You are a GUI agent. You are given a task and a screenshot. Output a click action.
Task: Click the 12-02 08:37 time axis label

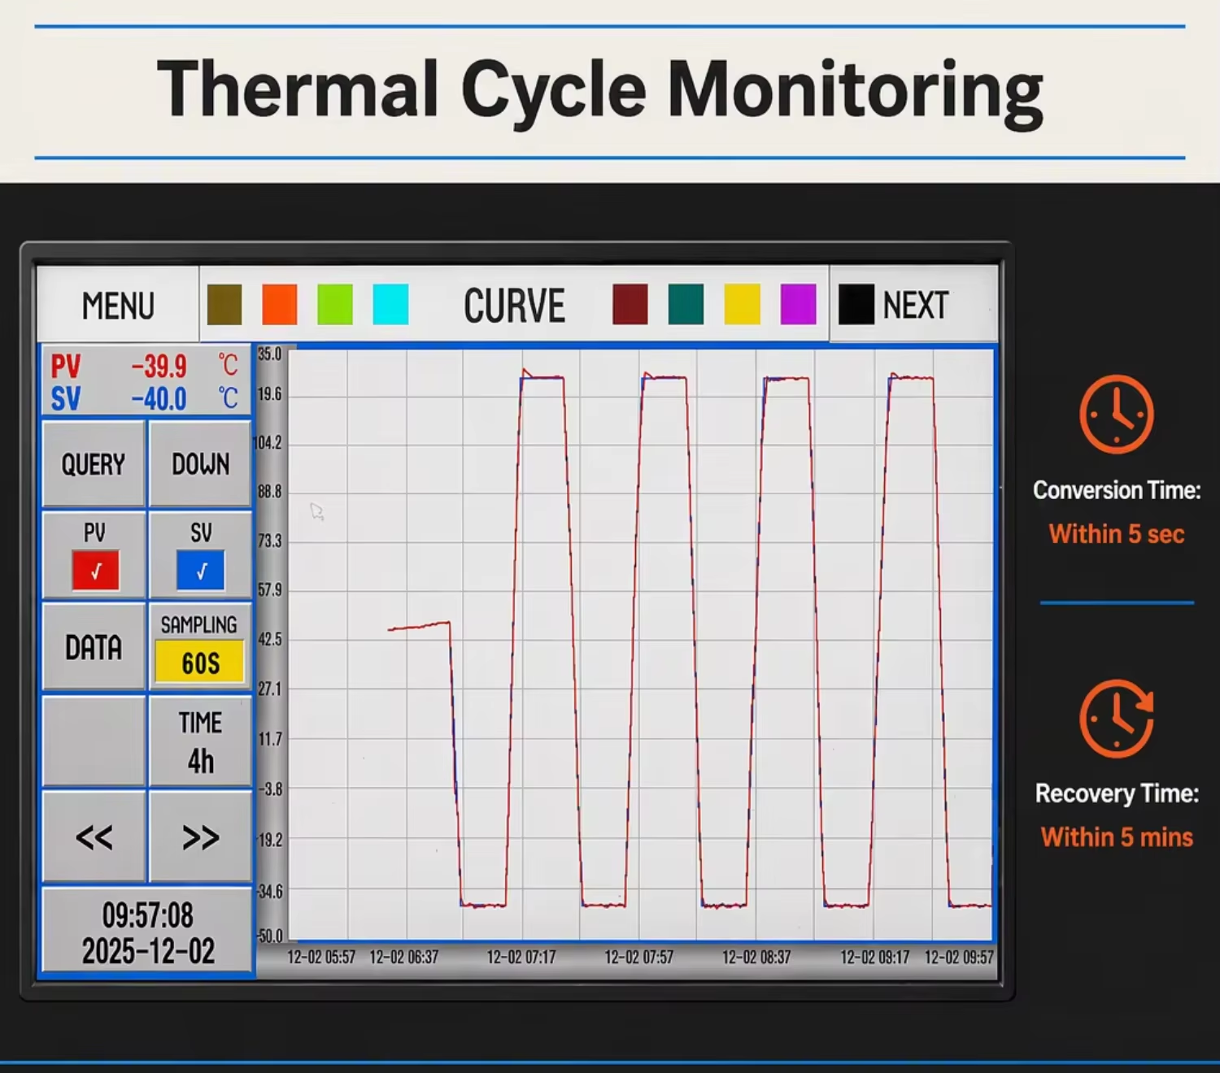[756, 958]
